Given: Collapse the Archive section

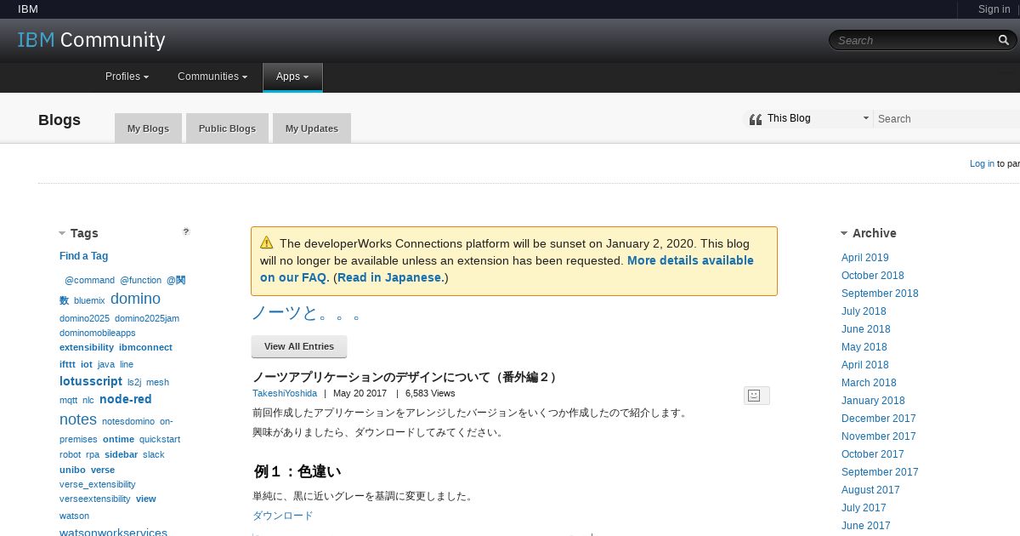Looking at the screenshot, I should 844,233.
